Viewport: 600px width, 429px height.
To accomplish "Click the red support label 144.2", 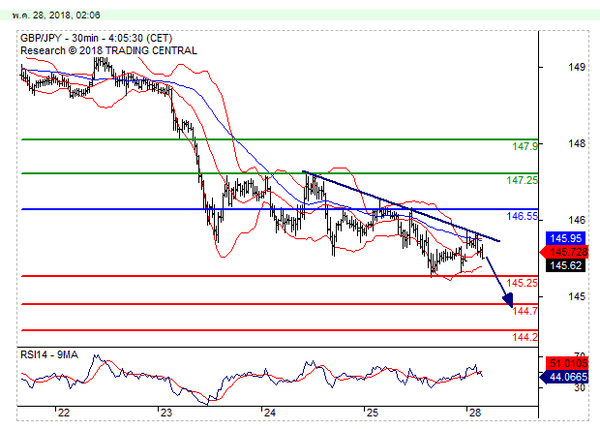I will coord(525,337).
